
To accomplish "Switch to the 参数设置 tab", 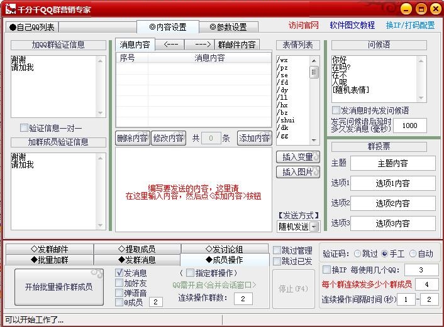I will 228,27.
